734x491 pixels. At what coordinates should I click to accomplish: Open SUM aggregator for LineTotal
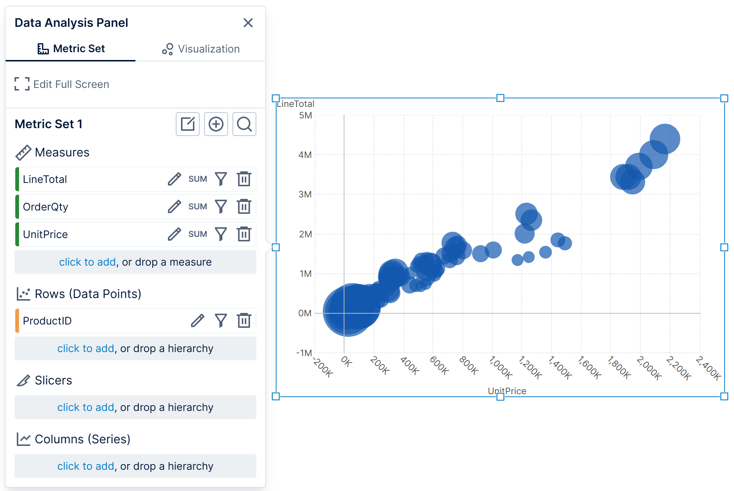click(198, 179)
